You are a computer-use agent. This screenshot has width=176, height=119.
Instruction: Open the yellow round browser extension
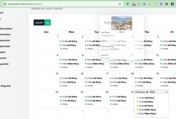point(150,4)
